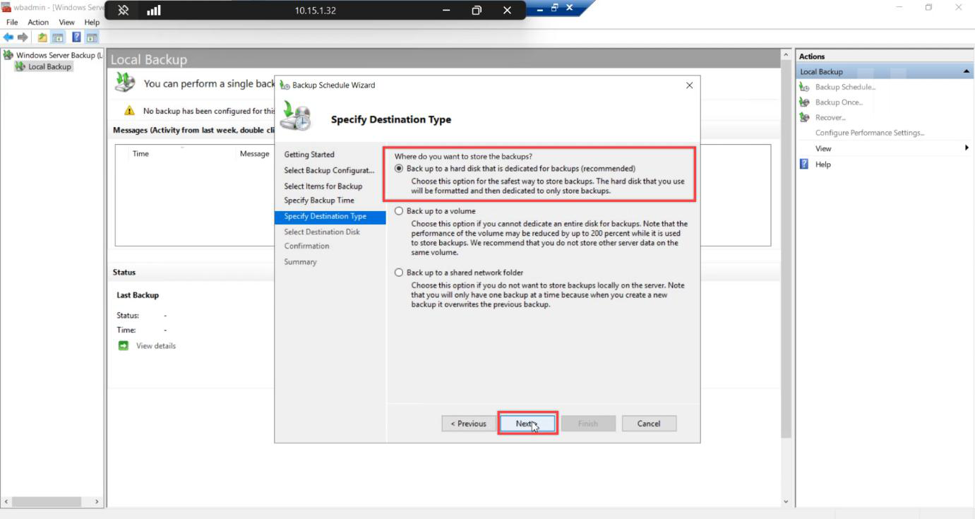Open the View details link under Last Backup
The height and width of the screenshot is (519, 975).
click(156, 346)
